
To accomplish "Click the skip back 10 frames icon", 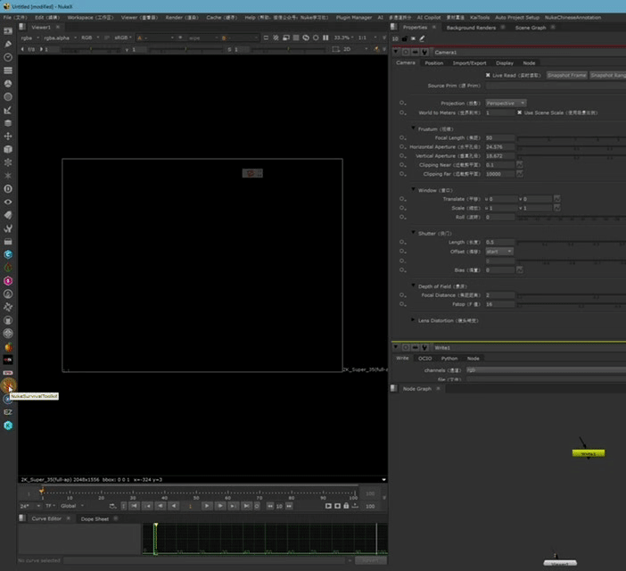I will (270, 506).
